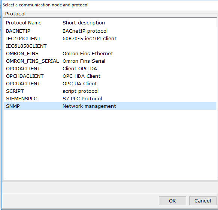The image size is (218, 210).
Task: Sort by the Short description column header
Action: 138,23
